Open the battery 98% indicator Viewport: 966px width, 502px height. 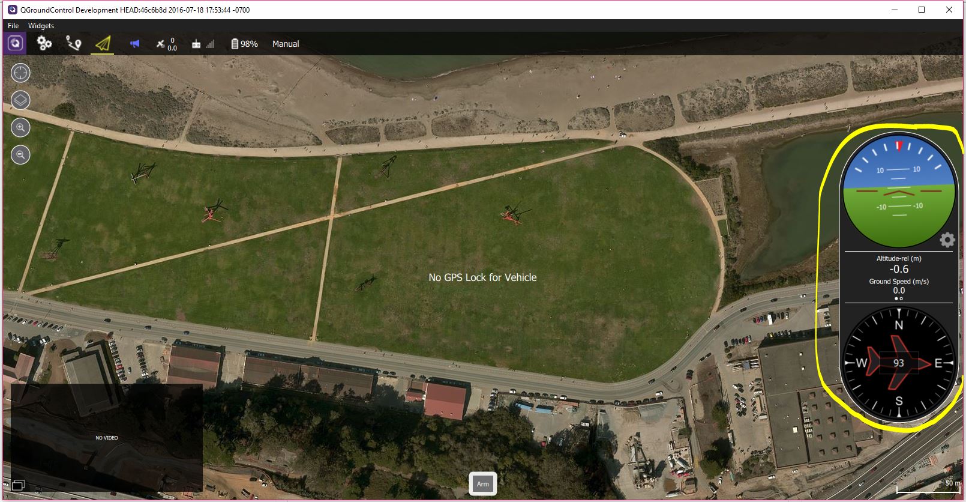[x=244, y=44]
